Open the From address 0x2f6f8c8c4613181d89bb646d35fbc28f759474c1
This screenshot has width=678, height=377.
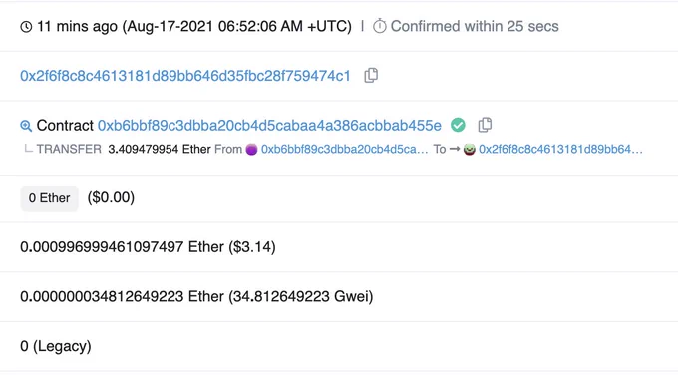click(185, 76)
